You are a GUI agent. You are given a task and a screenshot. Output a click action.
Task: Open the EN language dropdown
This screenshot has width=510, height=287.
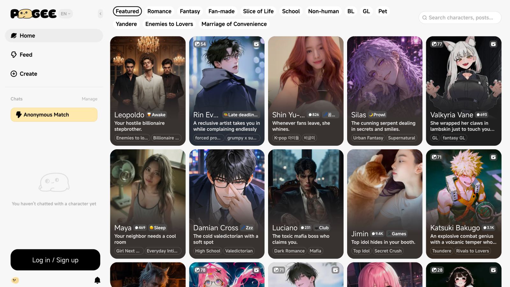66,14
